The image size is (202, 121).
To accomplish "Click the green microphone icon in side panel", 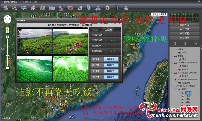I will pos(185,44).
